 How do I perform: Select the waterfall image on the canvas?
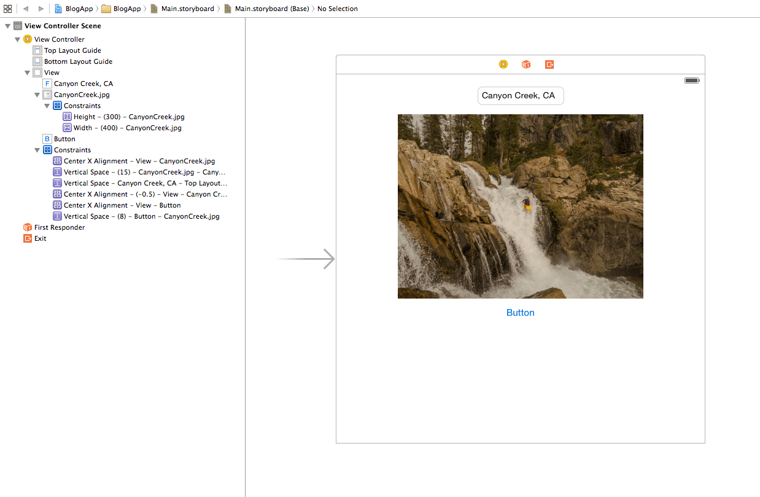[520, 206]
